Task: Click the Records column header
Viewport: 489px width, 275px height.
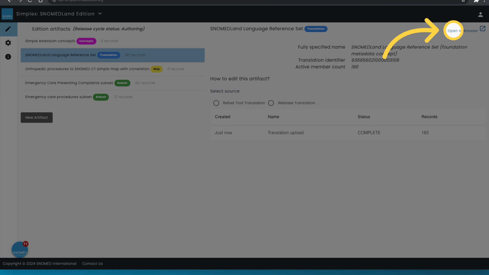Action: tap(429, 117)
